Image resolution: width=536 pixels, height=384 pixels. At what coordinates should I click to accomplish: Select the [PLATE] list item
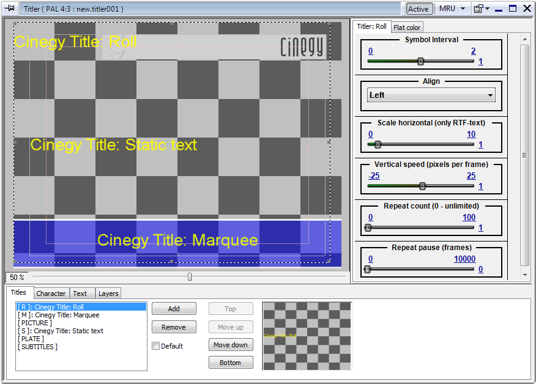[x=81, y=339]
